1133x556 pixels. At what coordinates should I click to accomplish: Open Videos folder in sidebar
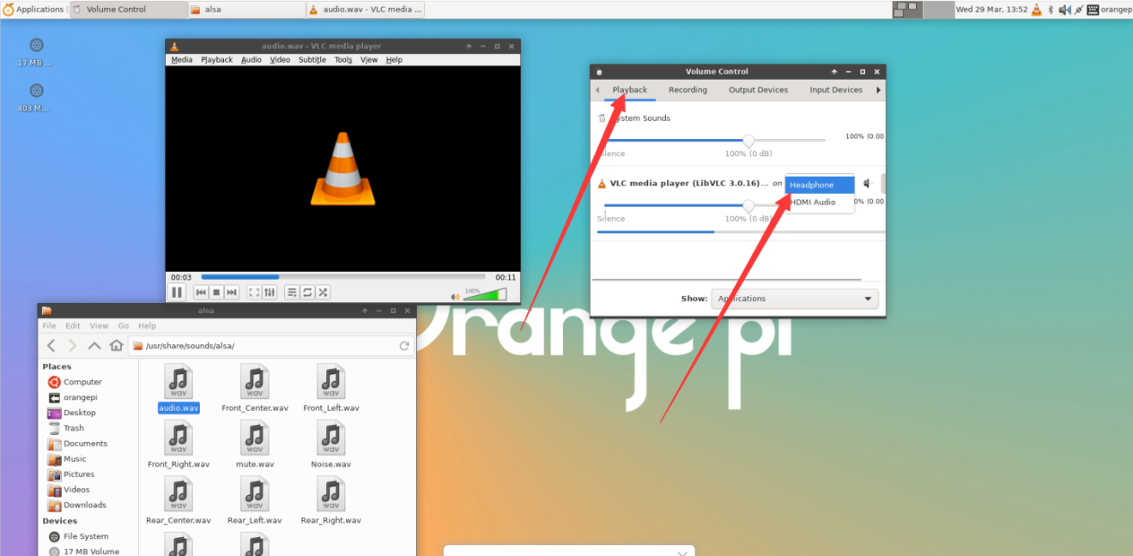[76, 490]
